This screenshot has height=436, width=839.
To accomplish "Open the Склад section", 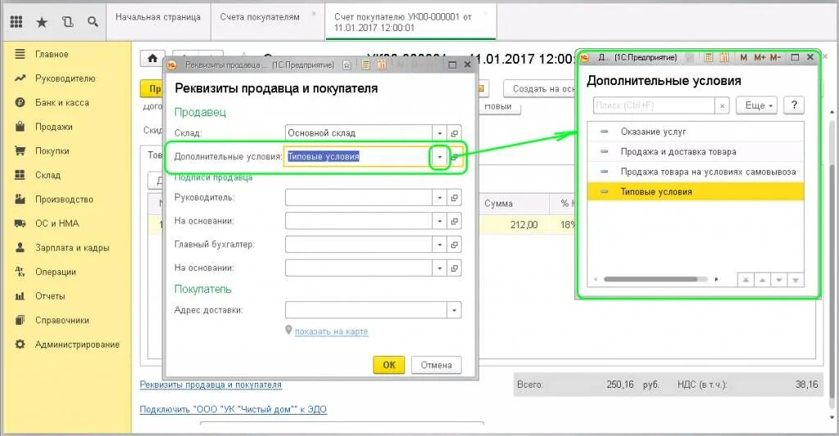I will (48, 175).
